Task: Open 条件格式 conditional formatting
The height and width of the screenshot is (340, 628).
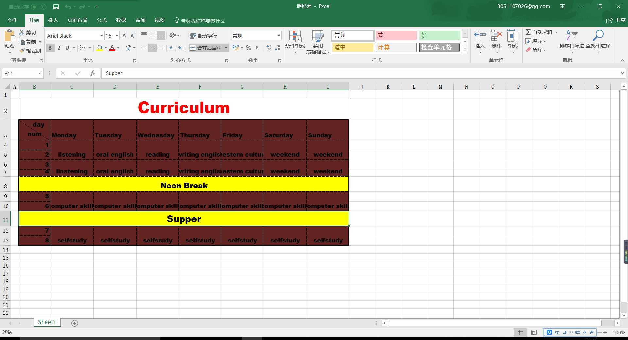Action: click(x=295, y=42)
